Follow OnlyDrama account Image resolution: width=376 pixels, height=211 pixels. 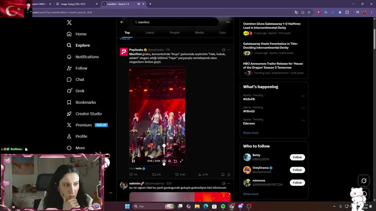(x=297, y=170)
